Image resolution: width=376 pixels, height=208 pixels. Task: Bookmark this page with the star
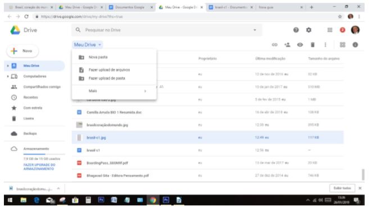click(340, 16)
